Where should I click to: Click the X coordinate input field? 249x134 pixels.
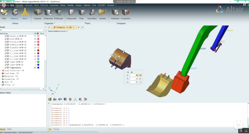[136, 75]
